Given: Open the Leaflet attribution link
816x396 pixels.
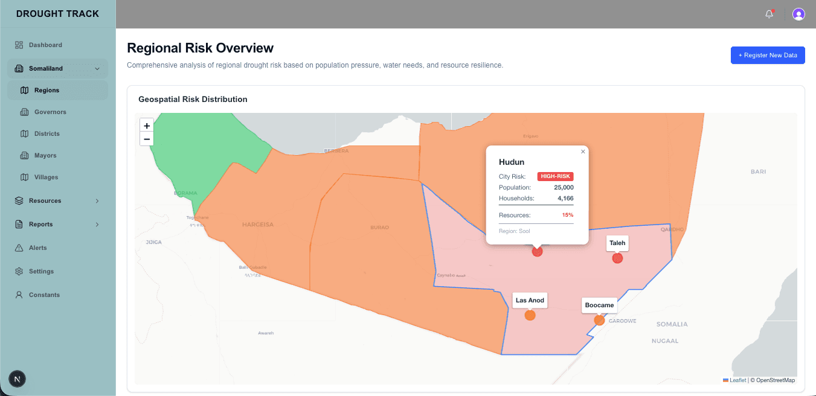Looking at the screenshot, I should coord(737,380).
